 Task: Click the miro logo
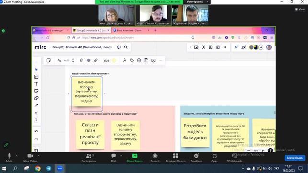41,47
